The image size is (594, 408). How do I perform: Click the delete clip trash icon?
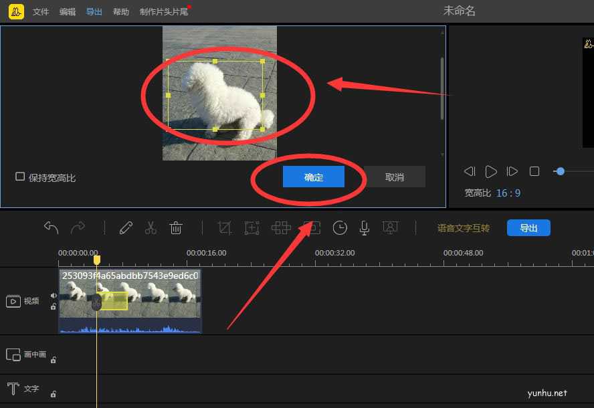(176, 227)
